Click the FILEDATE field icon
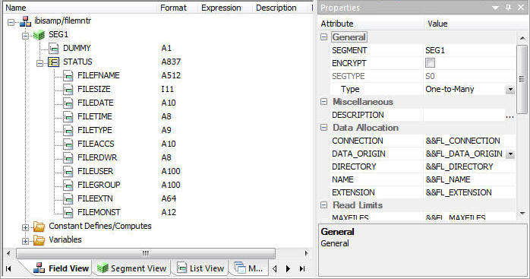The height and width of the screenshot is (279, 530). pos(68,103)
